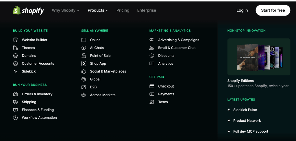
Task: Open the Shop App link
Action: tap(98, 64)
